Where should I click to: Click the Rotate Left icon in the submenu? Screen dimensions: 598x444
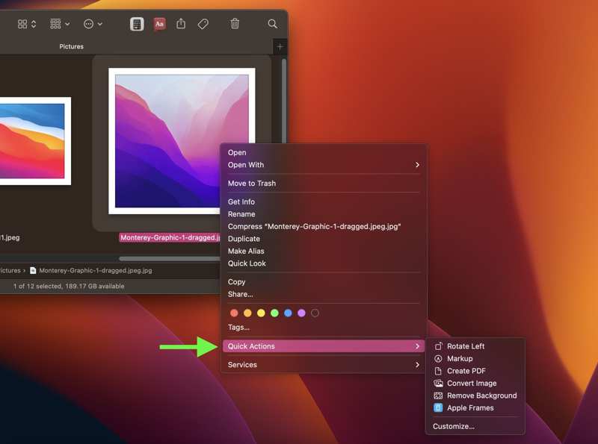click(x=438, y=345)
